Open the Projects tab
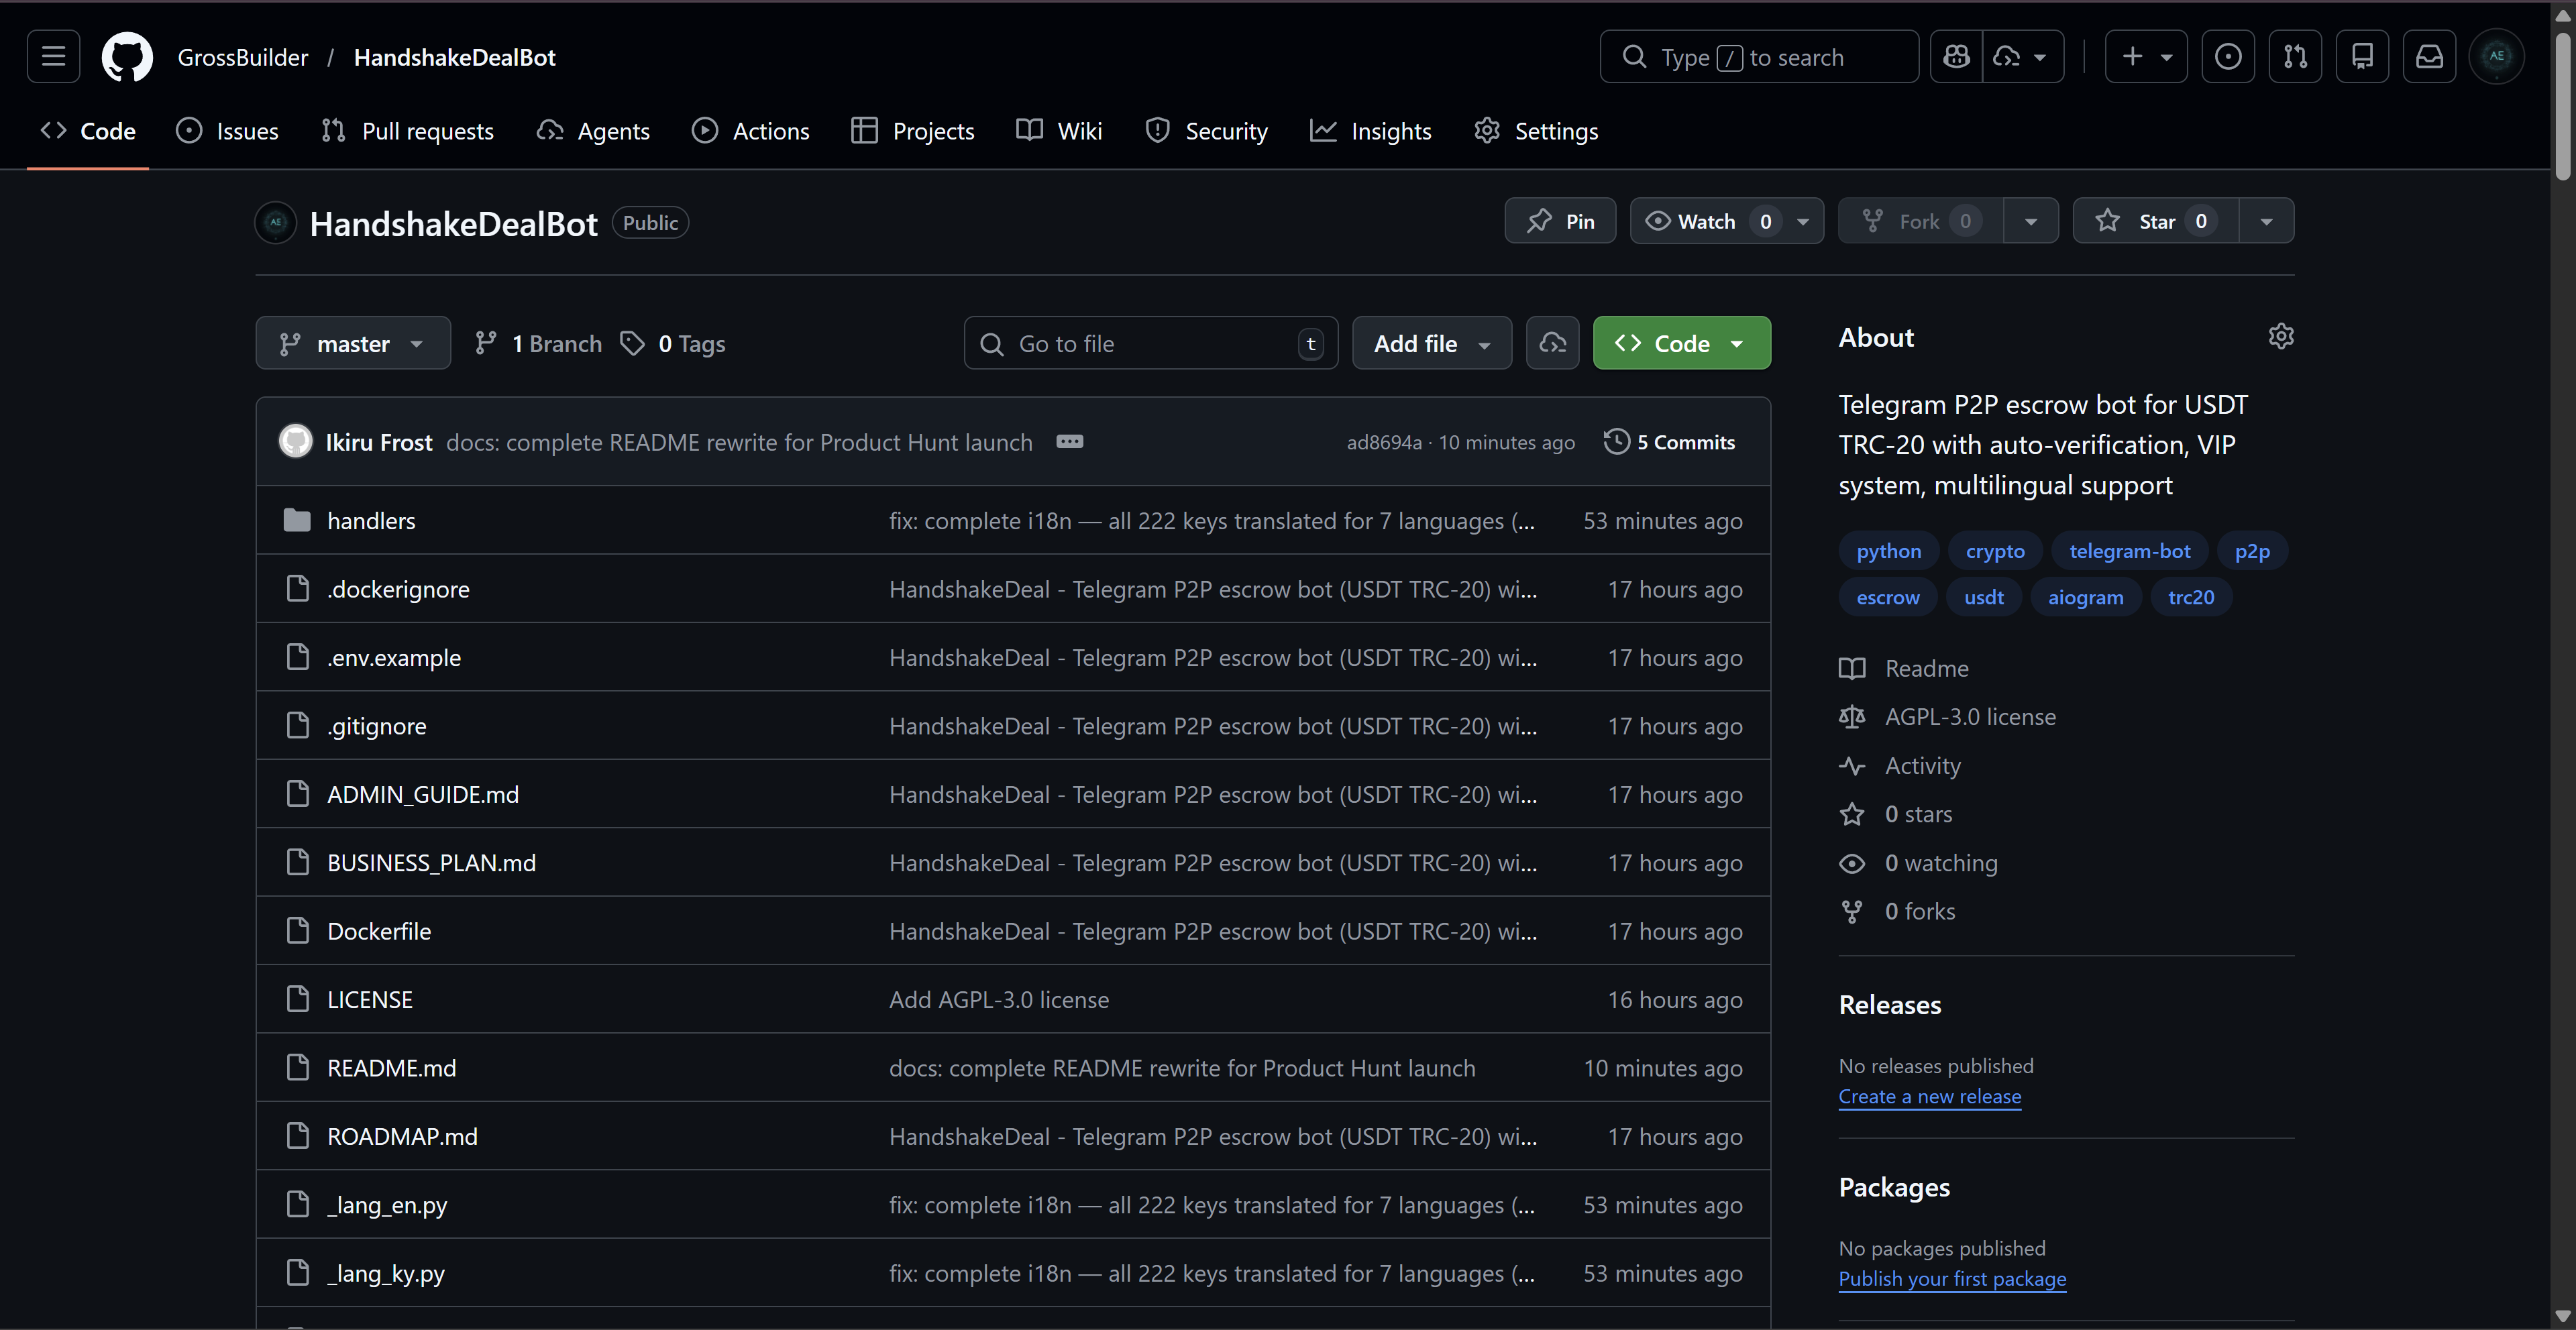This screenshot has height=1330, width=2576. (x=912, y=131)
